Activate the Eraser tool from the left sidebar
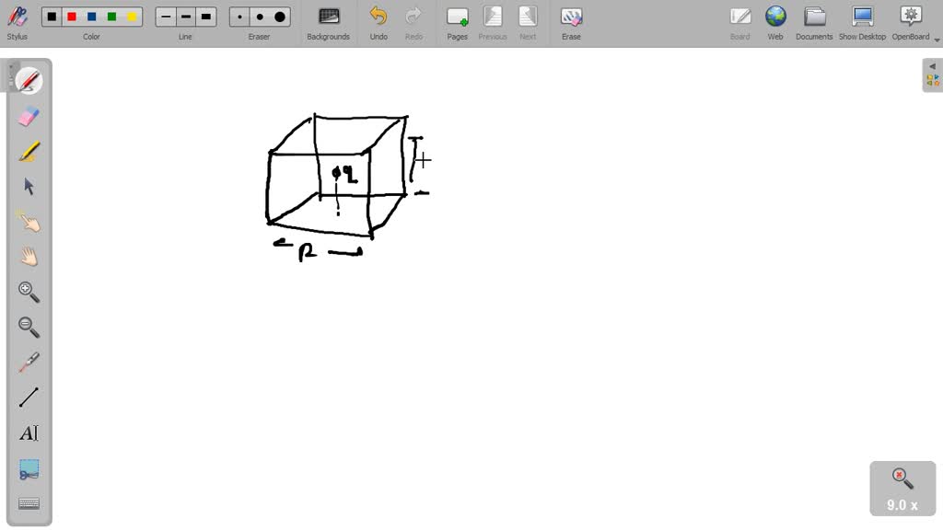 pyautogui.click(x=28, y=115)
